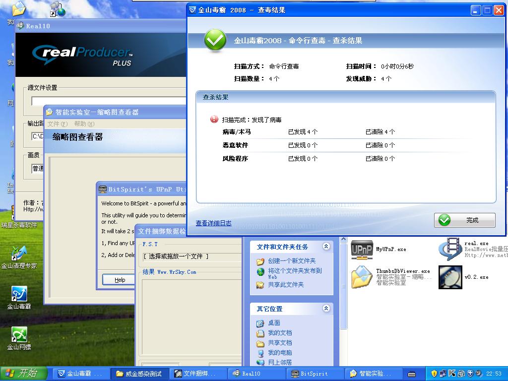Click the 22:53 system clock
Viewport: 508px width, 381px height.
(x=494, y=374)
